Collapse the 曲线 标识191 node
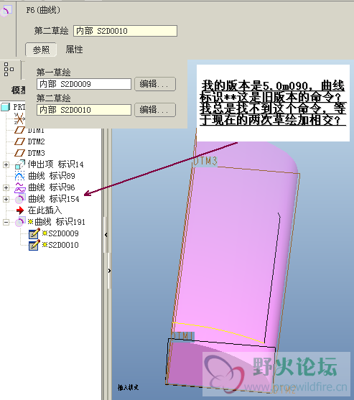 point(6,222)
